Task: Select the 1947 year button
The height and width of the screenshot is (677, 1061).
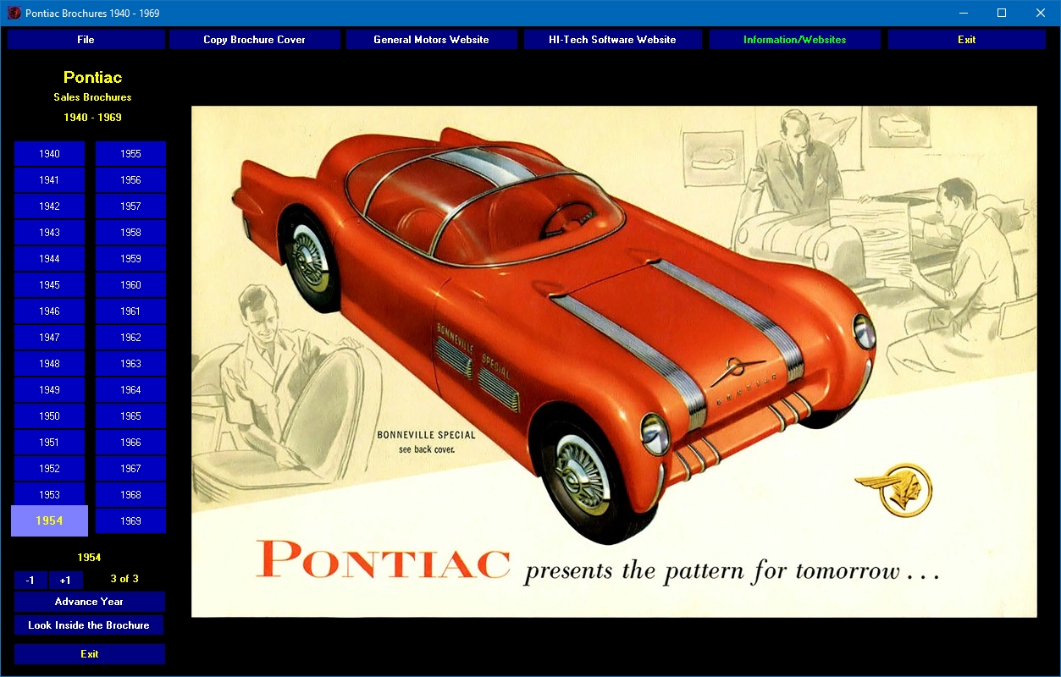Action: [49, 338]
